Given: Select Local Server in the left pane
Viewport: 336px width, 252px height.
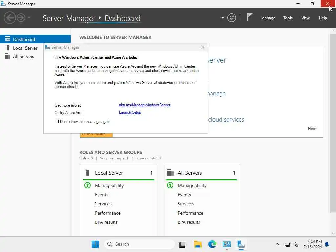Looking at the screenshot, I should (x=25, y=48).
